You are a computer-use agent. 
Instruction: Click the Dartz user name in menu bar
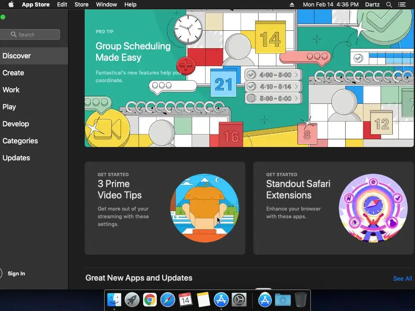pos(372,4)
